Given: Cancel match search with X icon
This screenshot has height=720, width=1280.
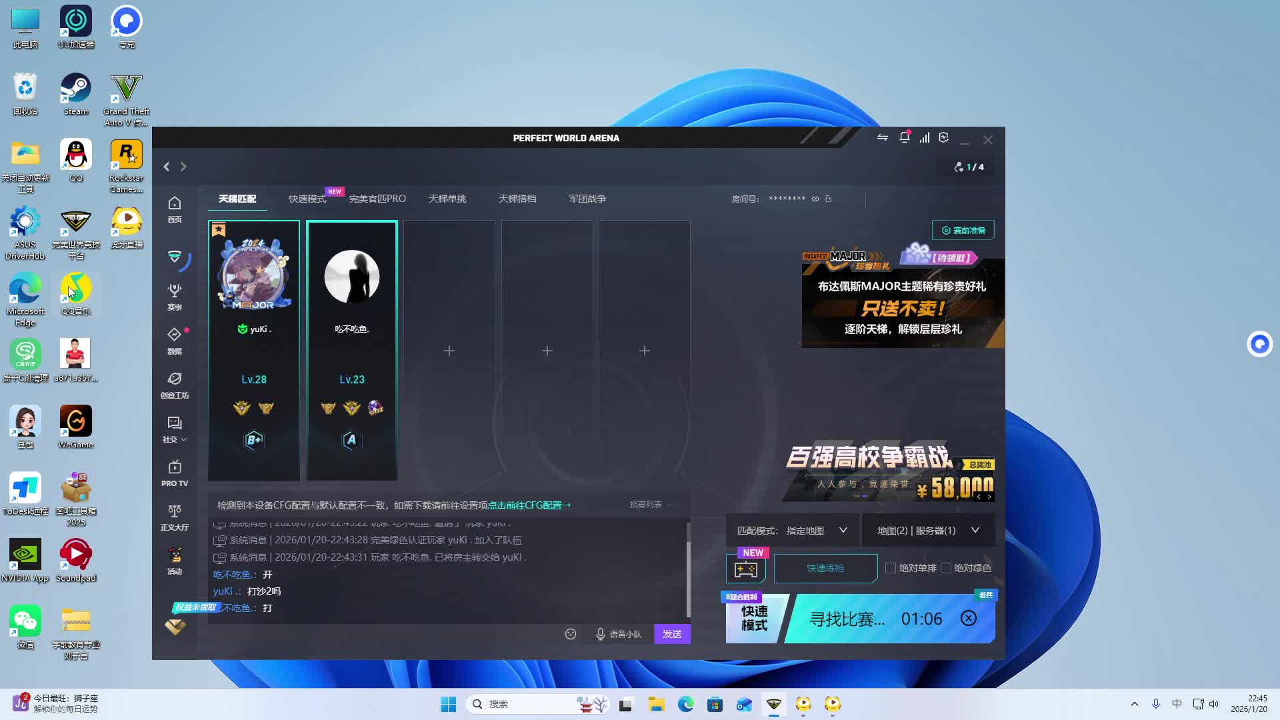Looking at the screenshot, I should pyautogui.click(x=969, y=619).
